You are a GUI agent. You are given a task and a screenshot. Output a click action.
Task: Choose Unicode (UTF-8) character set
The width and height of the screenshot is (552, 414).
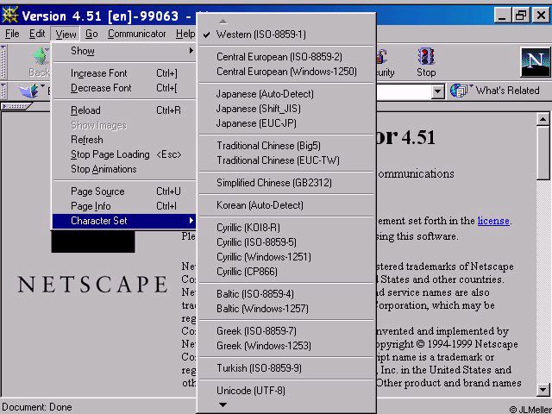(x=250, y=391)
